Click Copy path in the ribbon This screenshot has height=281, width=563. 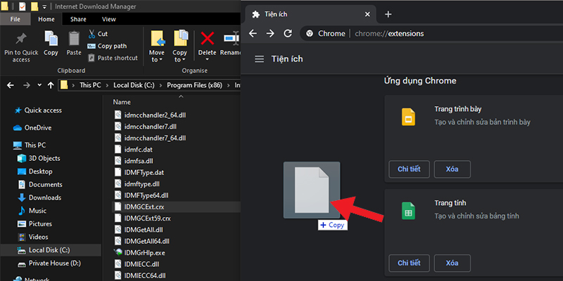(107, 46)
